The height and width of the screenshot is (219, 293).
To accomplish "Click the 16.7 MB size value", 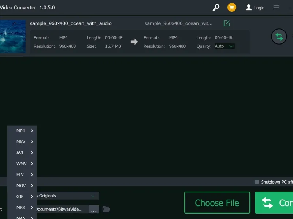I will (113, 46).
